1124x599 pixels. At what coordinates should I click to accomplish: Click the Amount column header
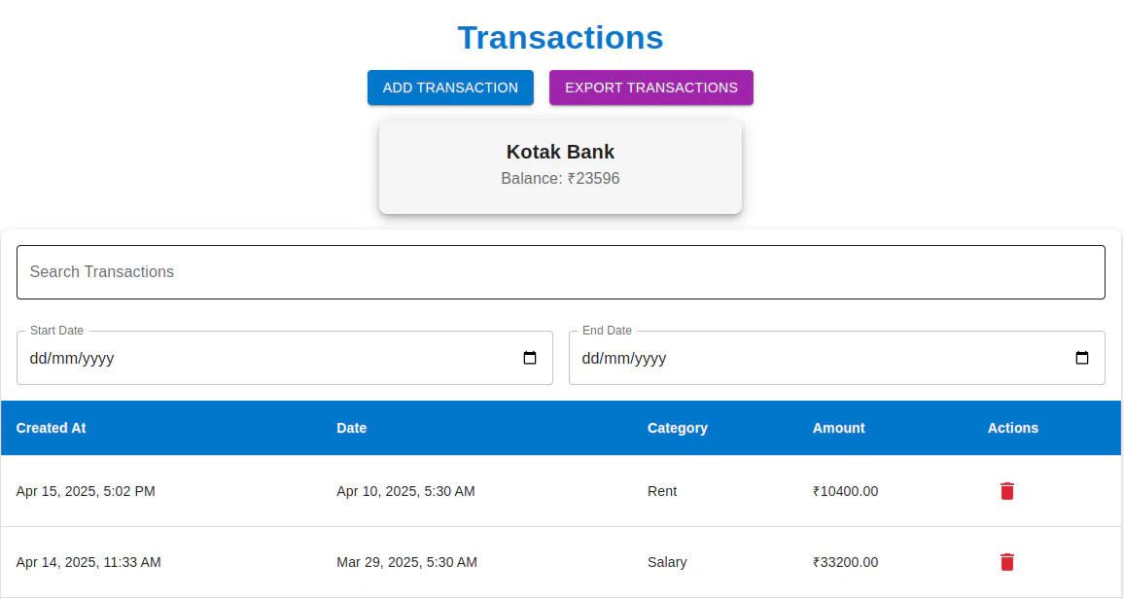839,428
